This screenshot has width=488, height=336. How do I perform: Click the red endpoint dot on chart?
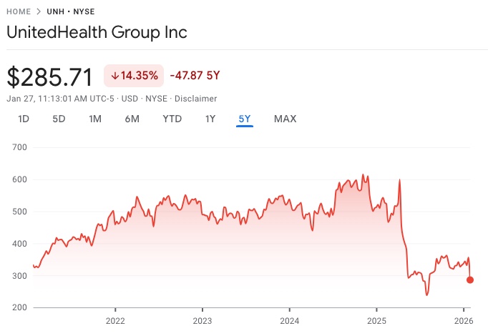click(x=470, y=280)
